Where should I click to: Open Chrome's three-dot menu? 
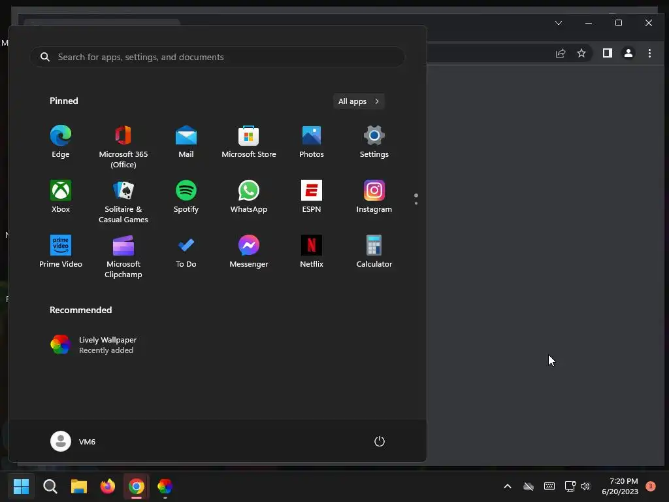pos(649,53)
